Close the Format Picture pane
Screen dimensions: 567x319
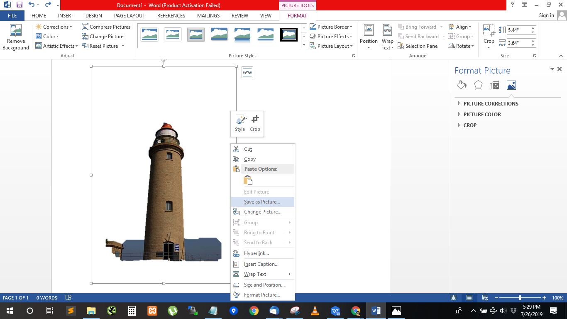pyautogui.click(x=560, y=69)
